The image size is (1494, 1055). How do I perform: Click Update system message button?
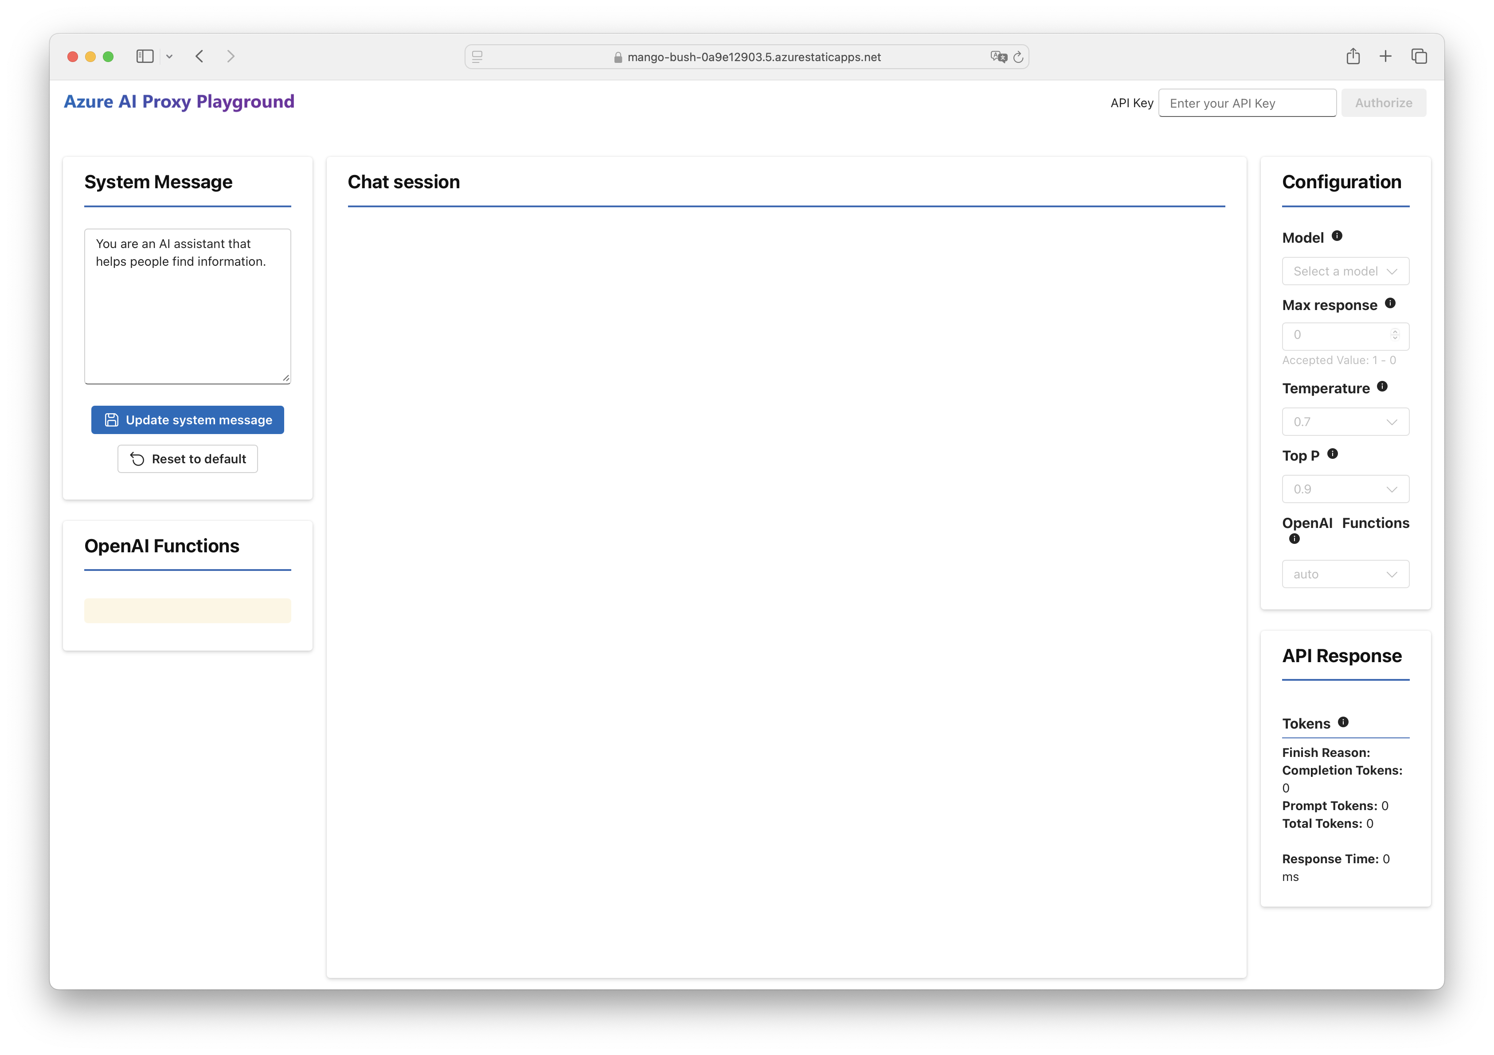coord(188,419)
